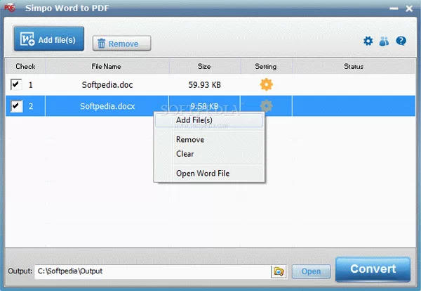Open help with the question mark icon
The height and width of the screenshot is (291, 421).
[401, 41]
